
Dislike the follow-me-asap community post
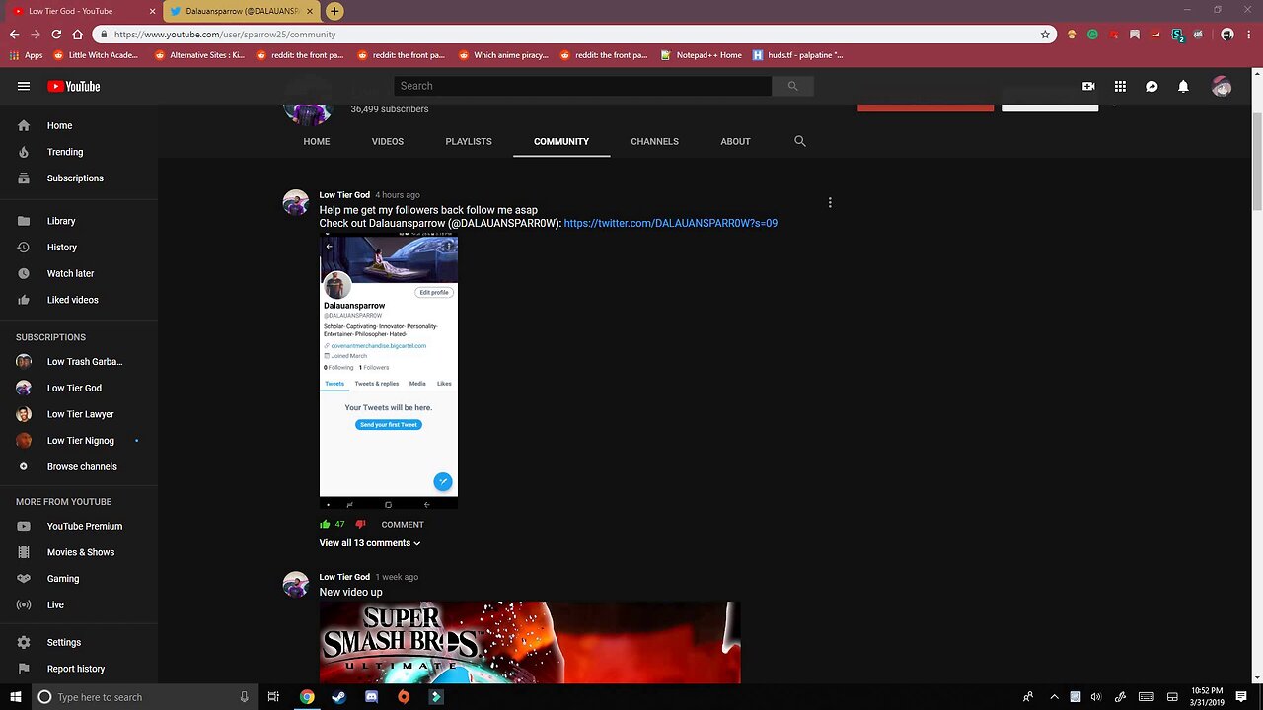(360, 524)
